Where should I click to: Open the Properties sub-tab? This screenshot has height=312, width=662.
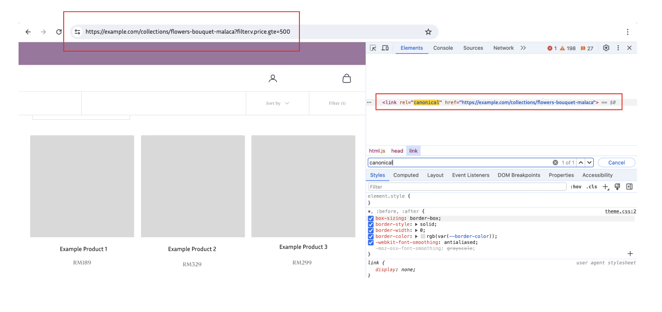click(561, 175)
